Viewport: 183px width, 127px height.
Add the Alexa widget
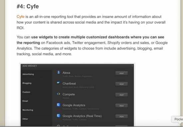(121, 73)
